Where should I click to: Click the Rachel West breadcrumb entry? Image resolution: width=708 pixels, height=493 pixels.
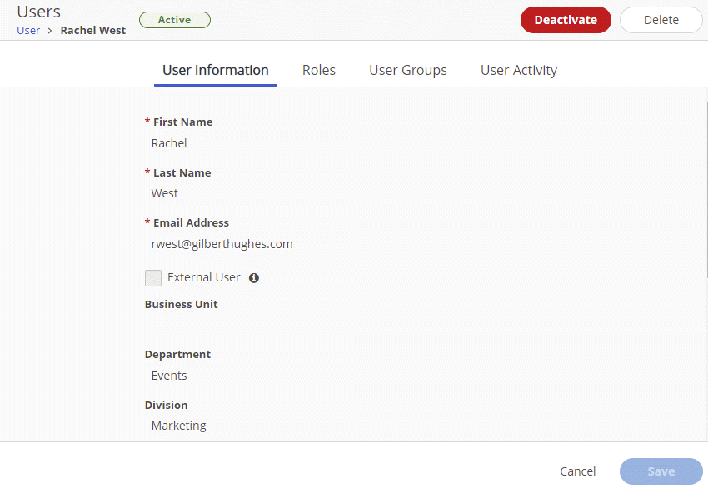click(92, 30)
